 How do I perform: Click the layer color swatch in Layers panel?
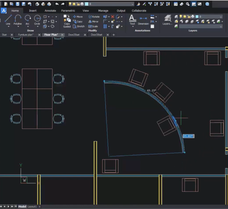click(197, 17)
